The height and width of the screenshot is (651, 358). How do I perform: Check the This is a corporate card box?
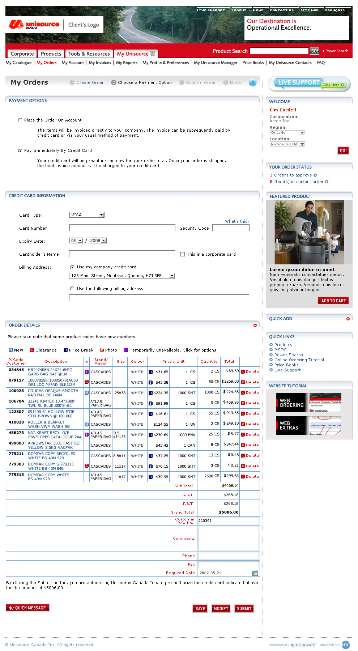coord(183,254)
